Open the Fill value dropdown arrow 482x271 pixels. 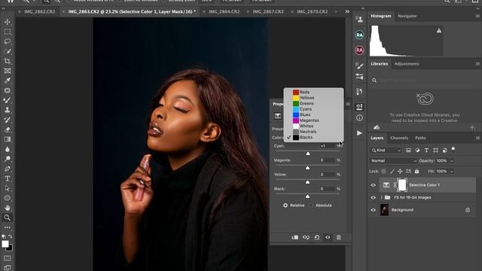pos(452,172)
